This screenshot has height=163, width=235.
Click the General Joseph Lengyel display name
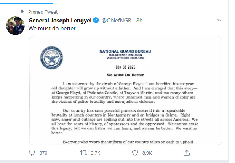60,21
